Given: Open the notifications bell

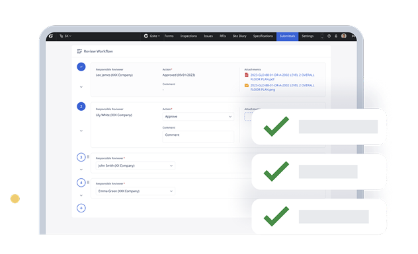Looking at the screenshot, I should click(336, 36).
